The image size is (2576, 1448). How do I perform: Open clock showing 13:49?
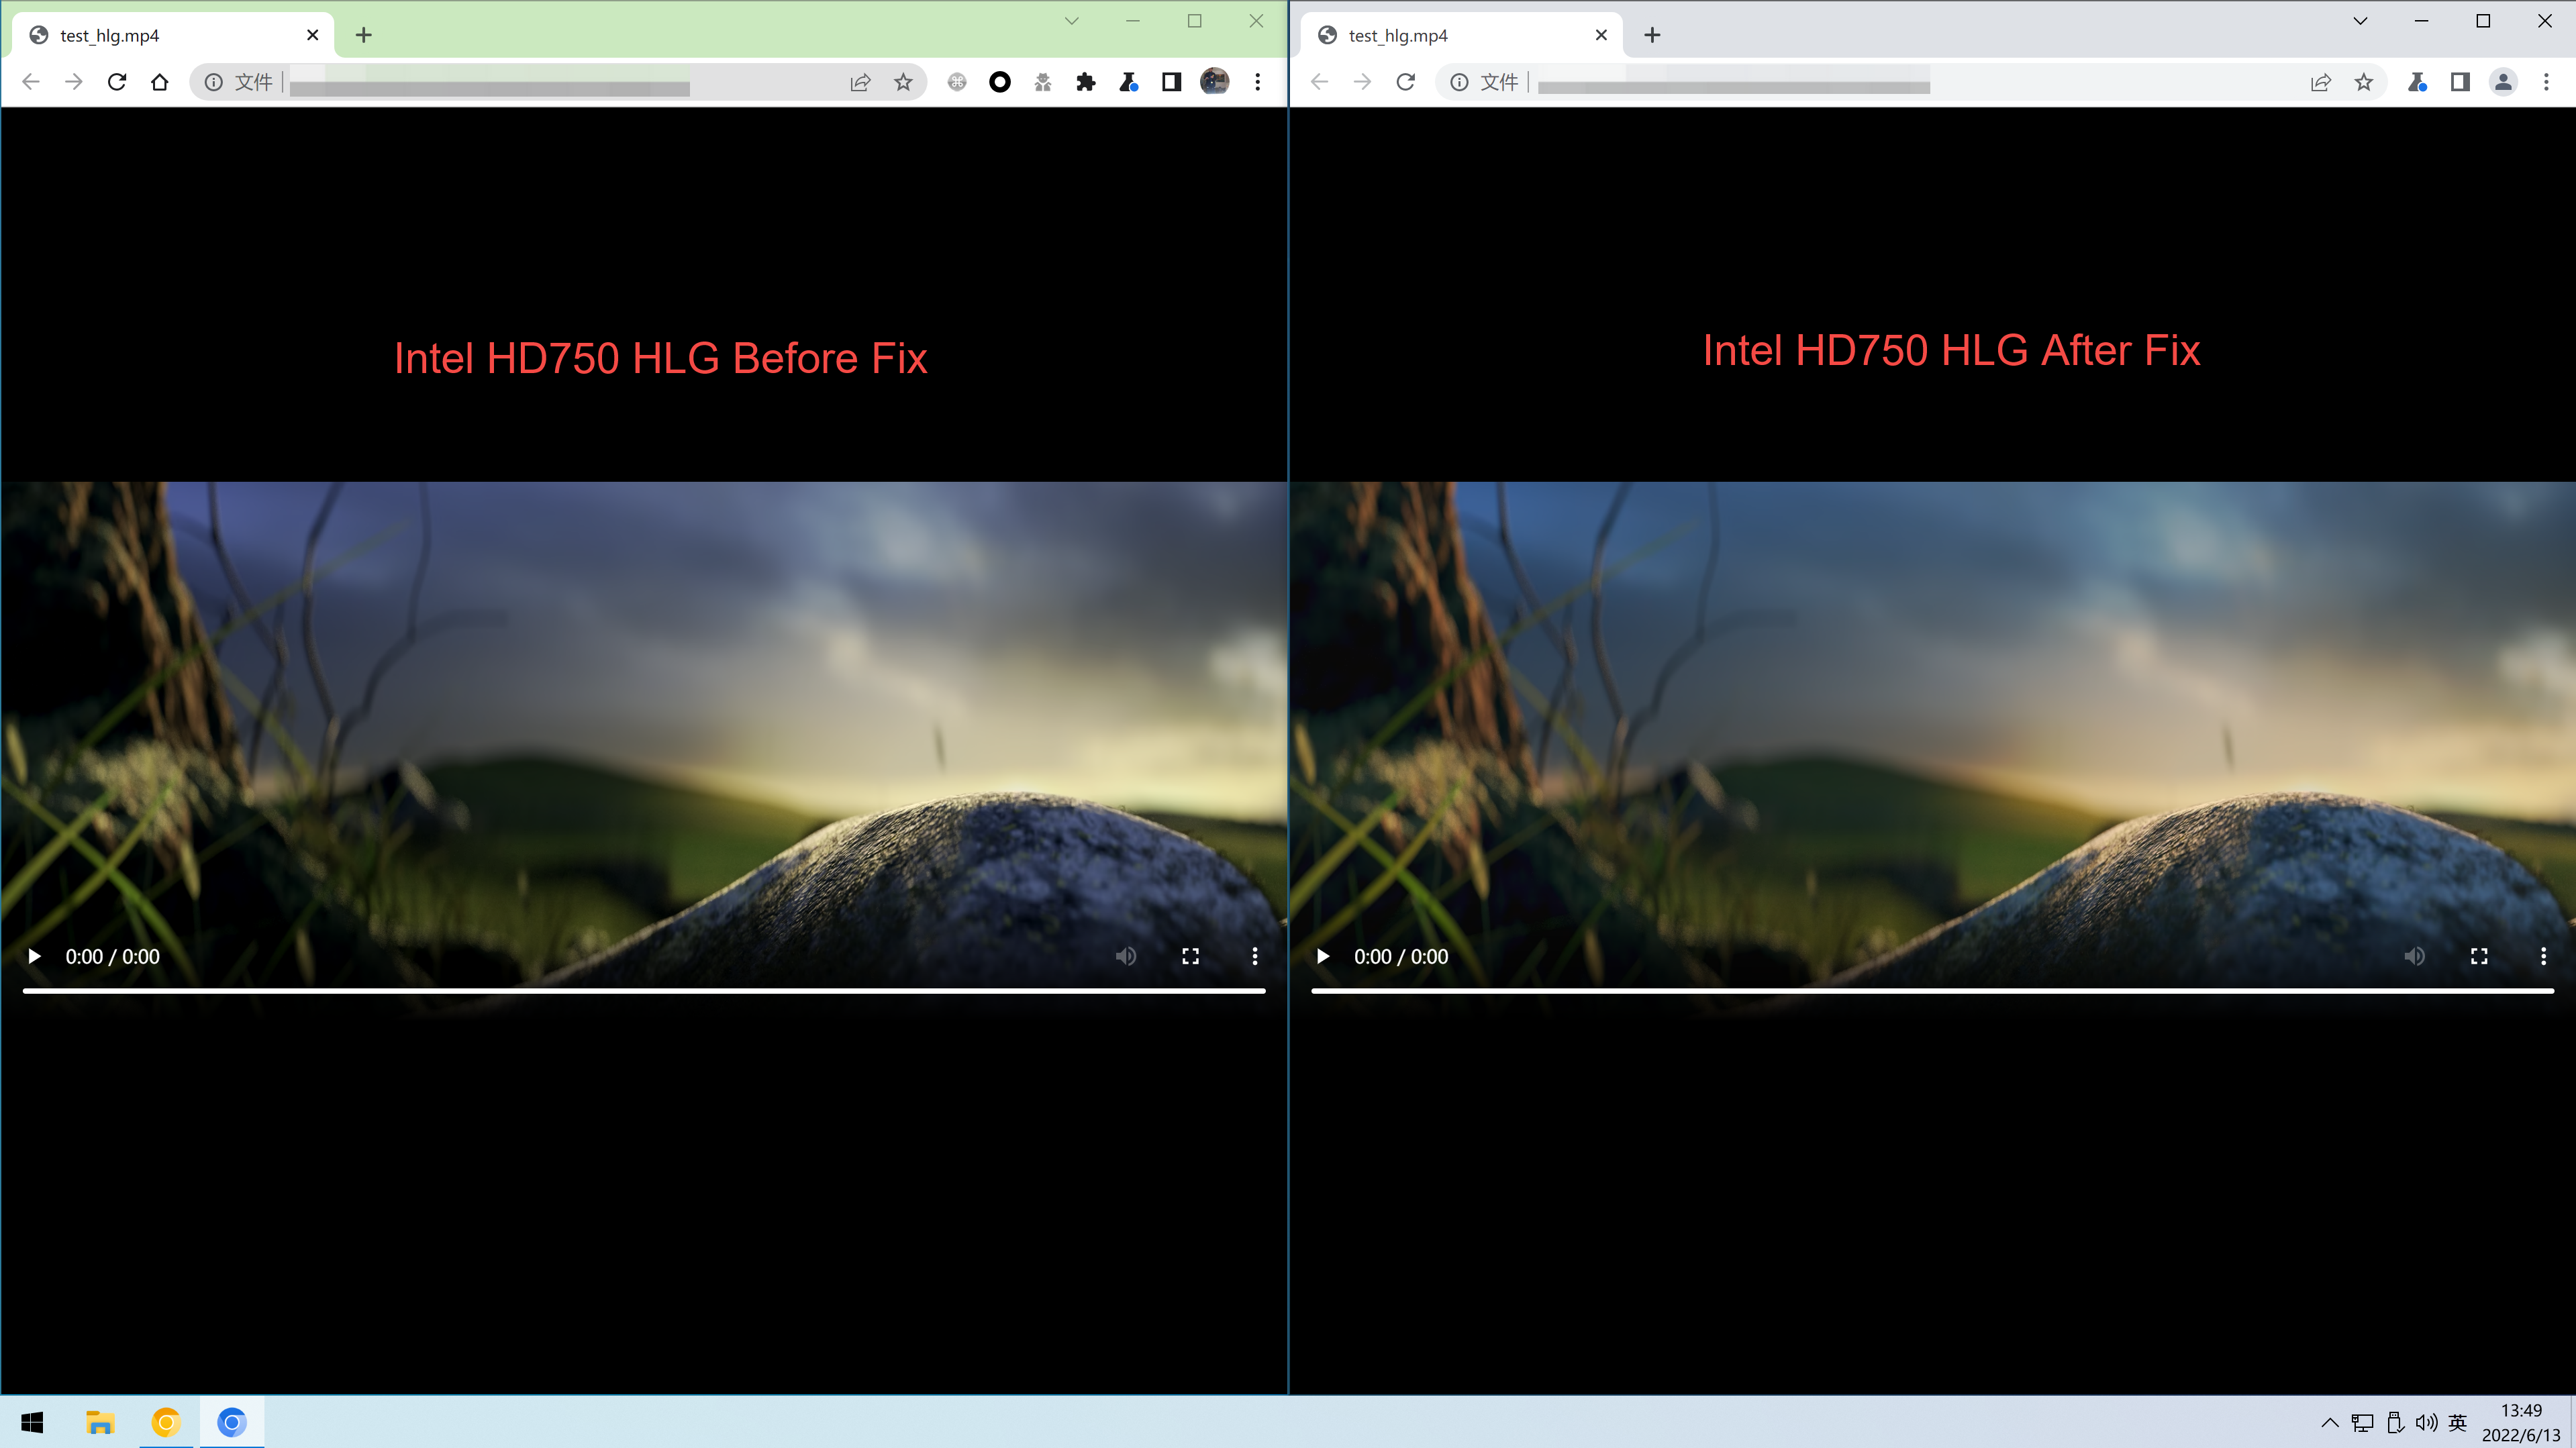click(2521, 1422)
